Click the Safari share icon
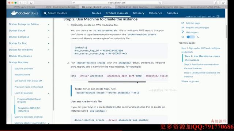 pyautogui.click(x=216, y=3)
